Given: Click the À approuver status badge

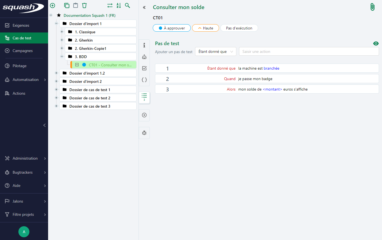Looking at the screenshot, I should click(172, 28).
